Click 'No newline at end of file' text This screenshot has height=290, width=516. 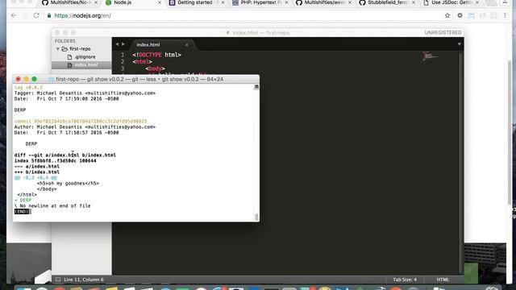click(x=55, y=206)
